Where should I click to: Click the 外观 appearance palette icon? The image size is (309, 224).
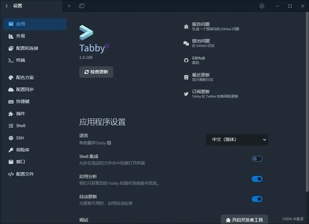pyautogui.click(x=11, y=36)
